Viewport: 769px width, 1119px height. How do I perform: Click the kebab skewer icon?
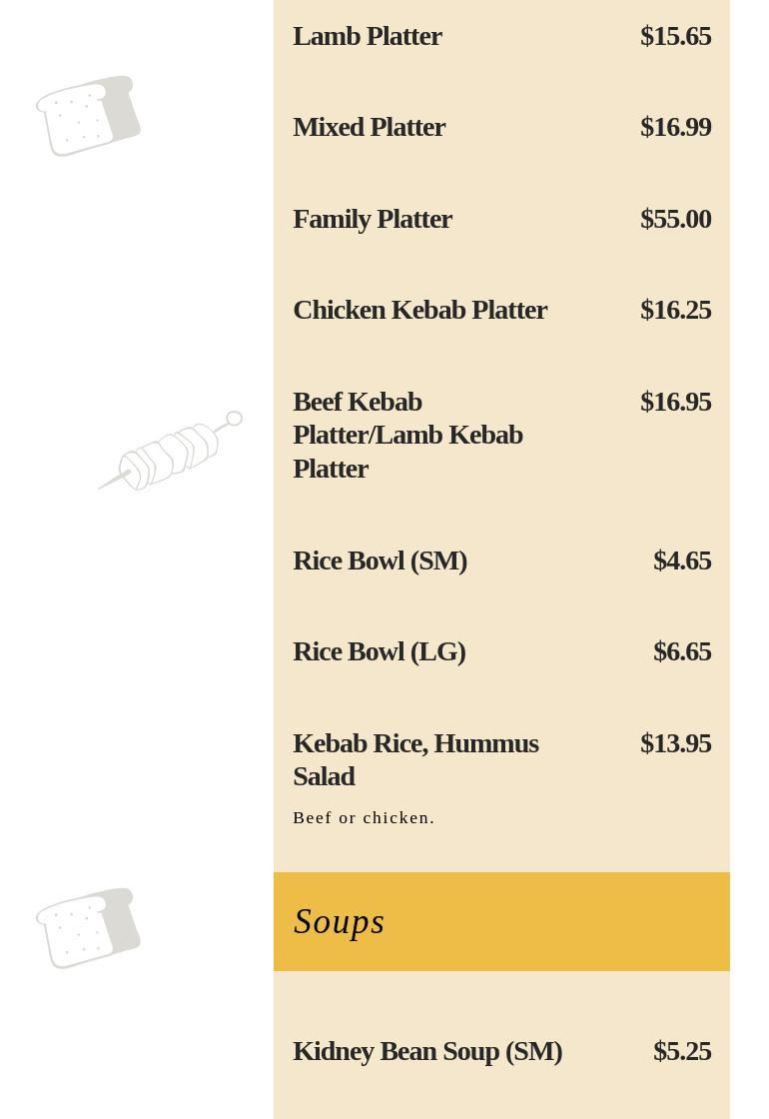[171, 452]
